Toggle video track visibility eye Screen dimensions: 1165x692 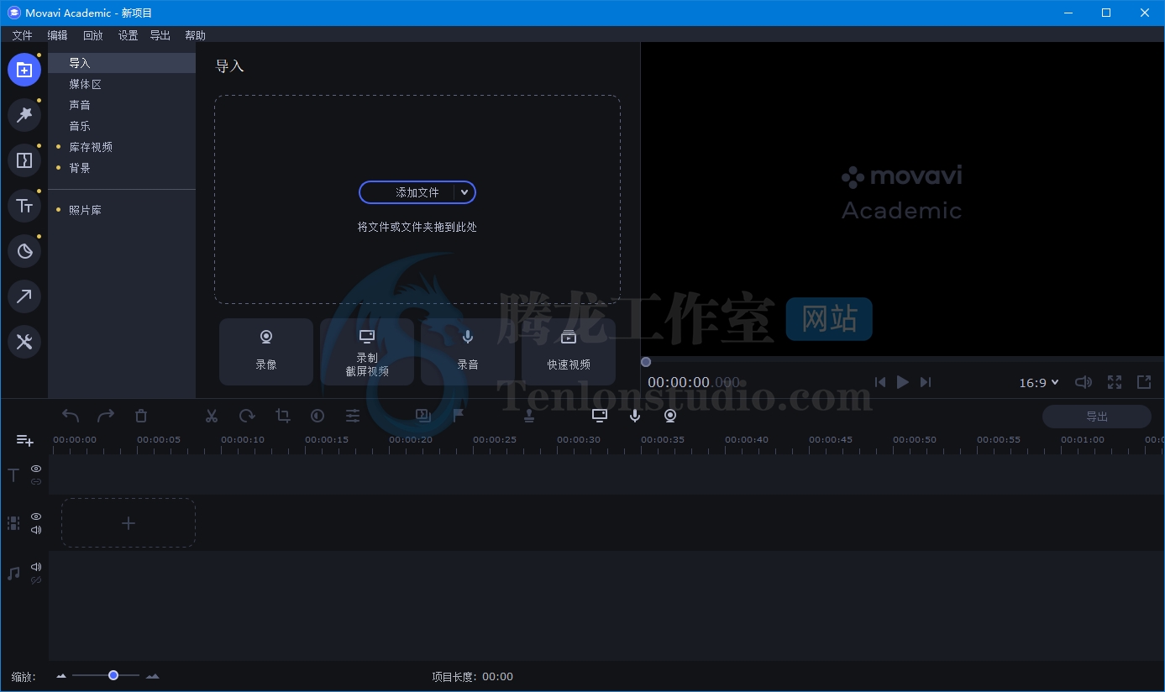36,516
